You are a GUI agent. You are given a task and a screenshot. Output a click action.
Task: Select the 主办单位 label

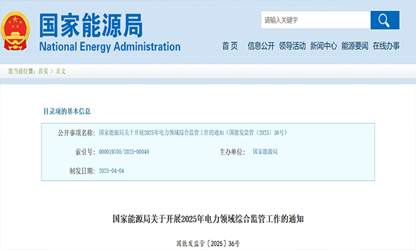tap(232, 152)
